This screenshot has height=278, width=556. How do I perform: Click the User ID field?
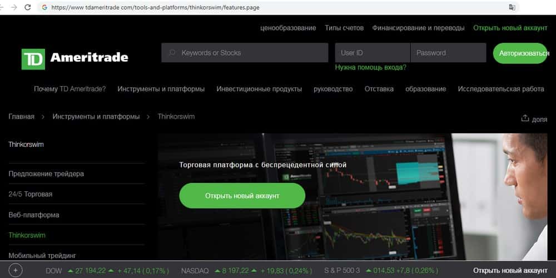click(x=373, y=52)
